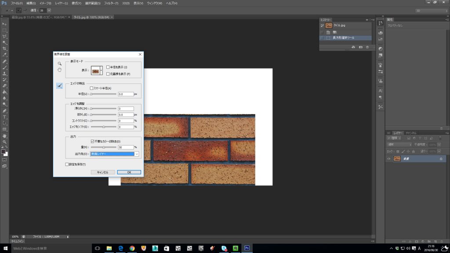Select the Type tool in the left toolbar
Viewport: 450px width, 253px height.
pos(4,117)
